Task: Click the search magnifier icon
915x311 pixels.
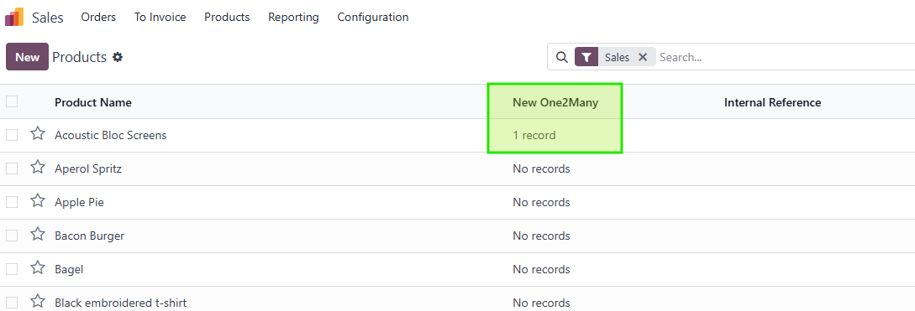Action: point(561,57)
